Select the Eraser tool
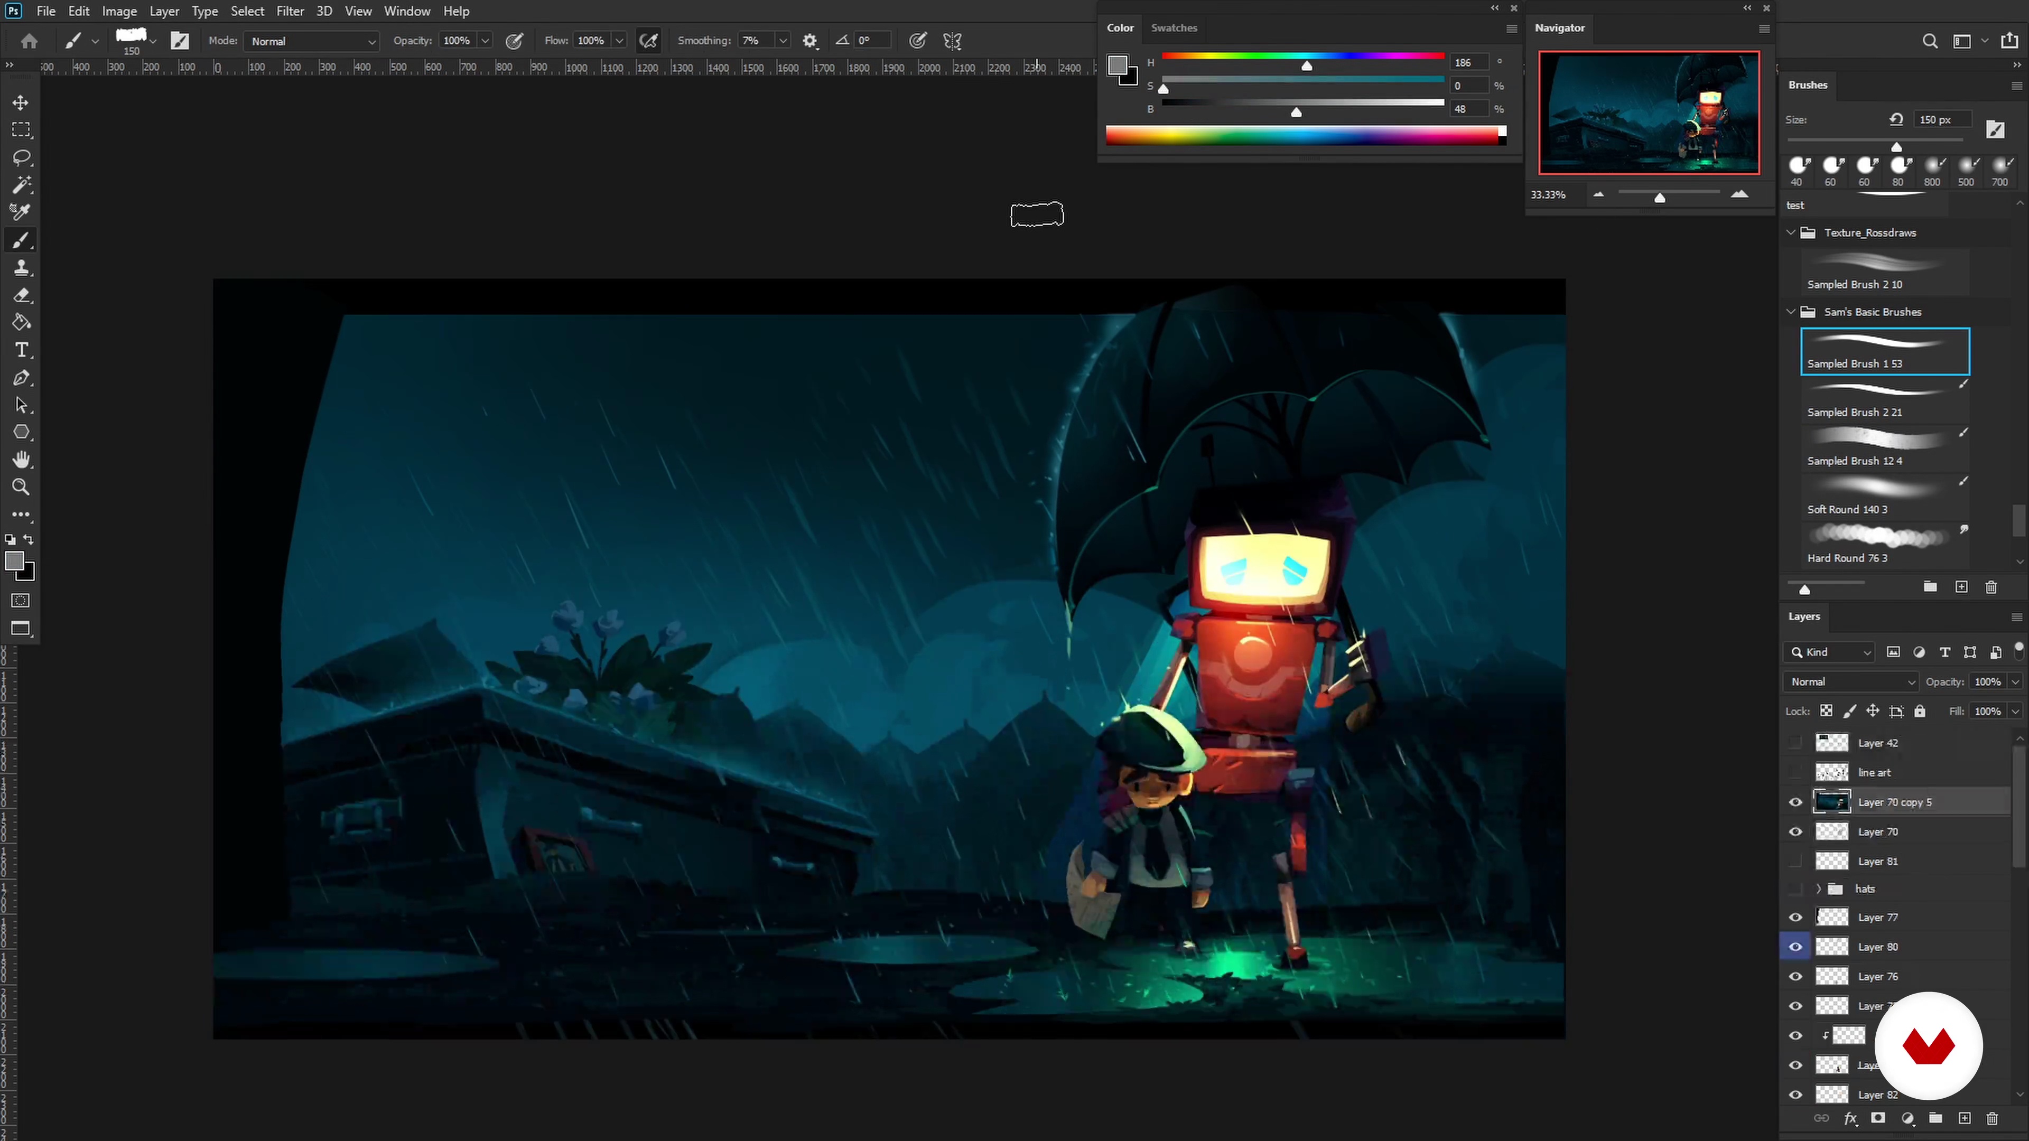2029x1141 pixels. coord(21,295)
